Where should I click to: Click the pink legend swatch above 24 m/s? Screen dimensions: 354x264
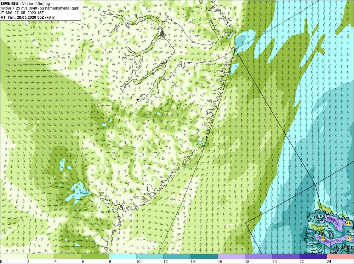point(341,256)
